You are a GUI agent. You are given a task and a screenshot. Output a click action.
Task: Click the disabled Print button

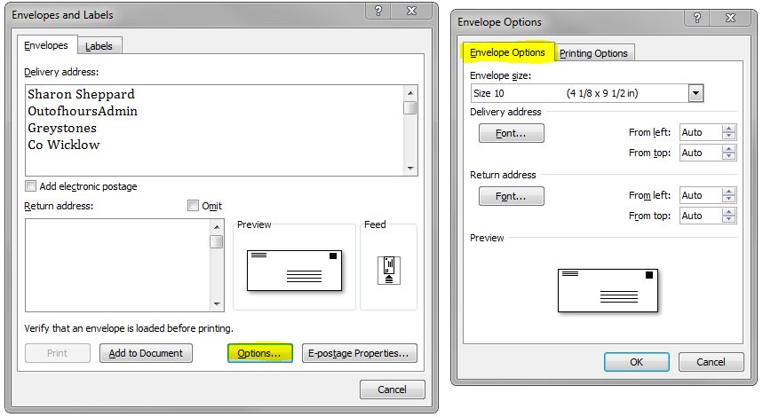(x=58, y=353)
